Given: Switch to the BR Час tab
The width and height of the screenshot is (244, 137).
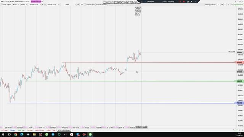Looking at the screenshot, I should [x=30, y=130].
